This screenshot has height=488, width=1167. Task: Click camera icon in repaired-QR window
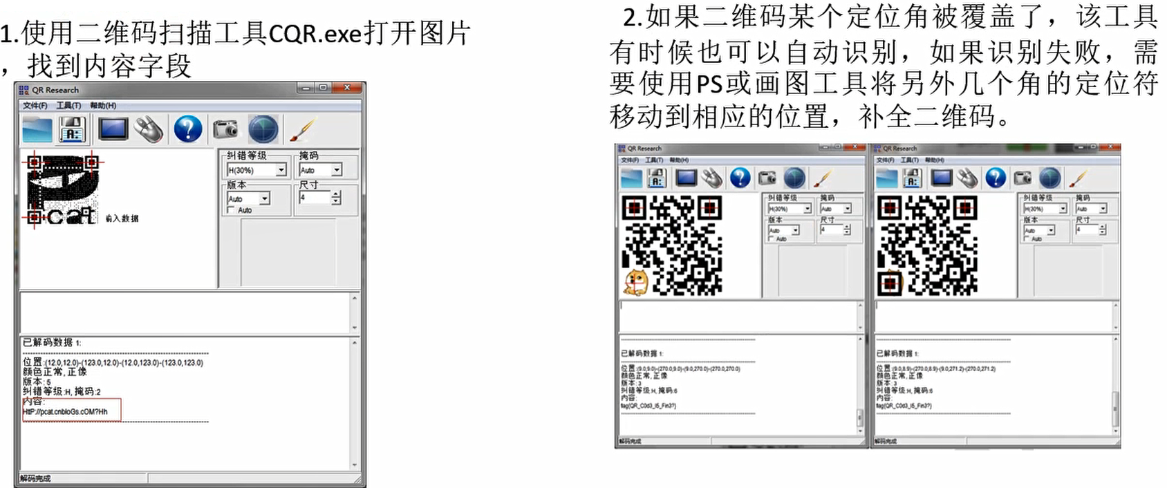(x=1023, y=178)
